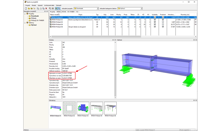Sort by the Popis column header
This screenshot has width=221, height=131.
pos(80,15)
